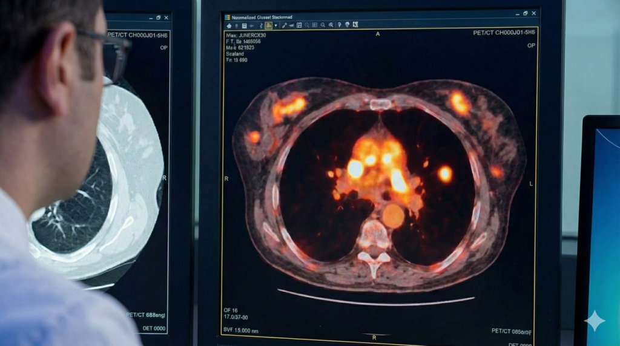The height and width of the screenshot is (346, 620).
Task: Select the diagonal measurement line tool
Action: pos(285,25)
